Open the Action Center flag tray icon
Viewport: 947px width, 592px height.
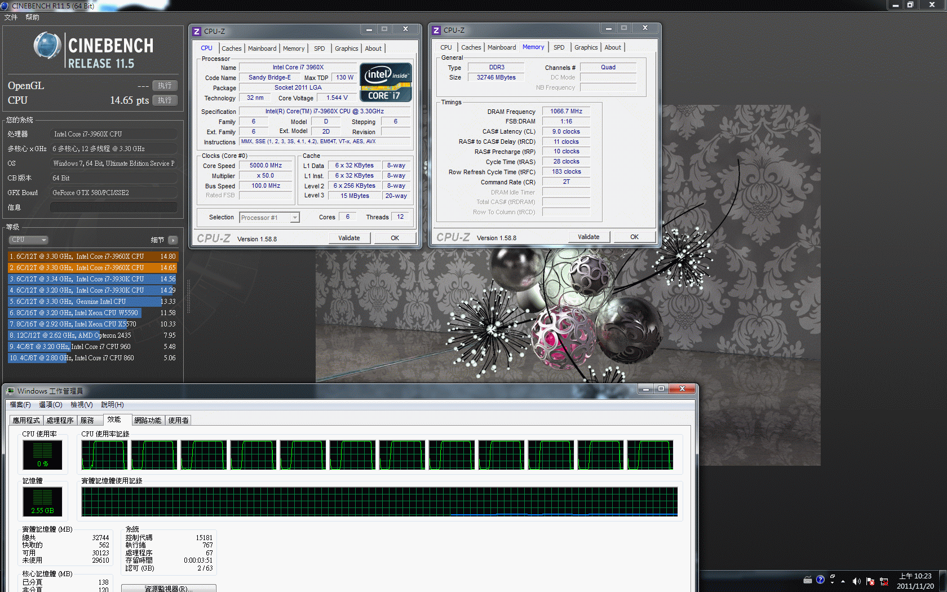[x=870, y=581]
